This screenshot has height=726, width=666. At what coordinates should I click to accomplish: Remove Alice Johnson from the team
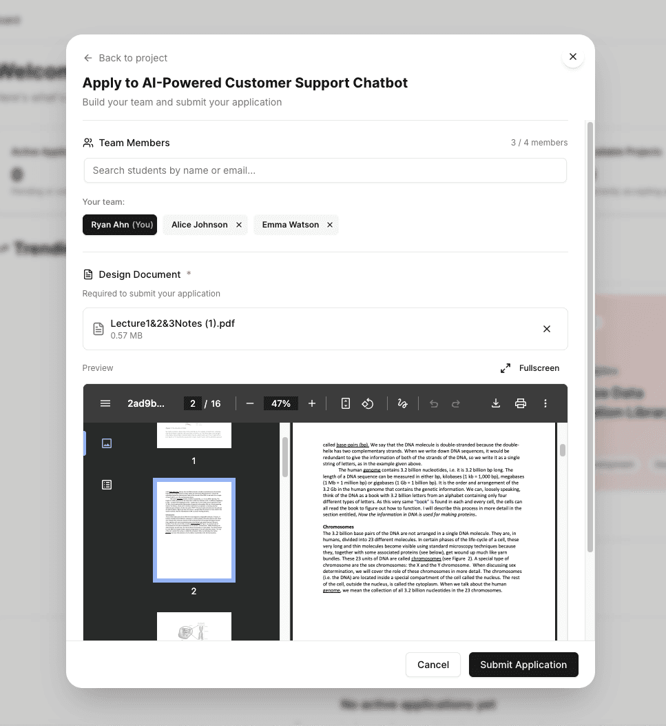pos(239,225)
